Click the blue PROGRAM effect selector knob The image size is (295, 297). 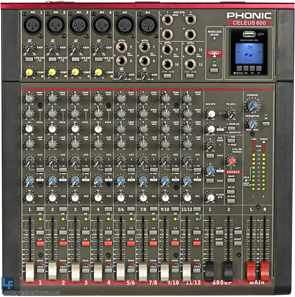[253, 106]
